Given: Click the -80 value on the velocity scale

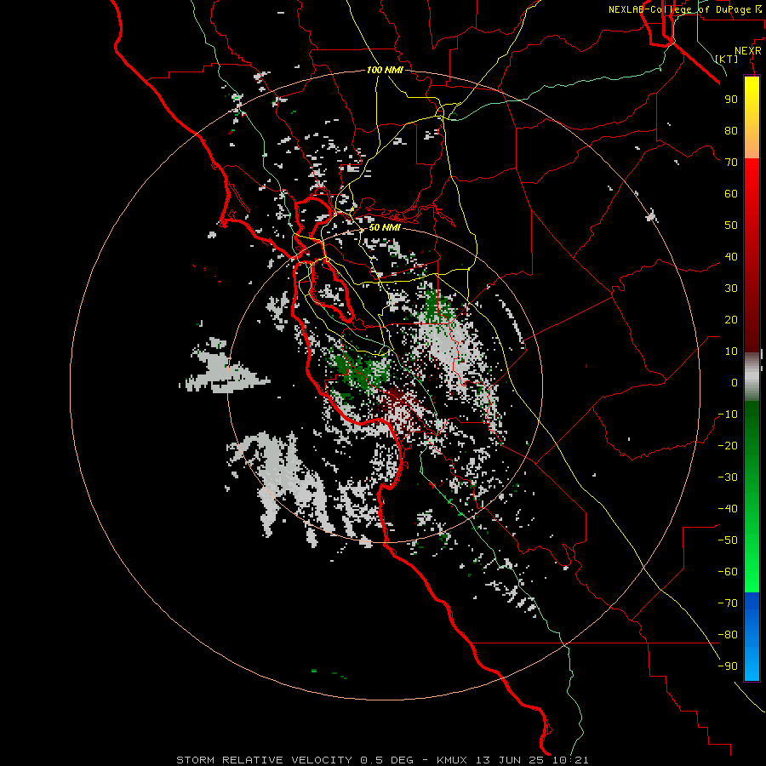Looking at the screenshot, I should click(728, 635).
